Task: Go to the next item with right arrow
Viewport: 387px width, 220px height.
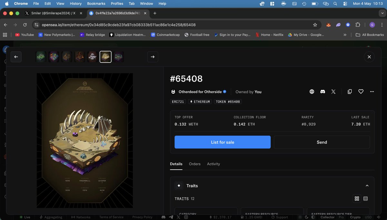Action: [x=153, y=57]
